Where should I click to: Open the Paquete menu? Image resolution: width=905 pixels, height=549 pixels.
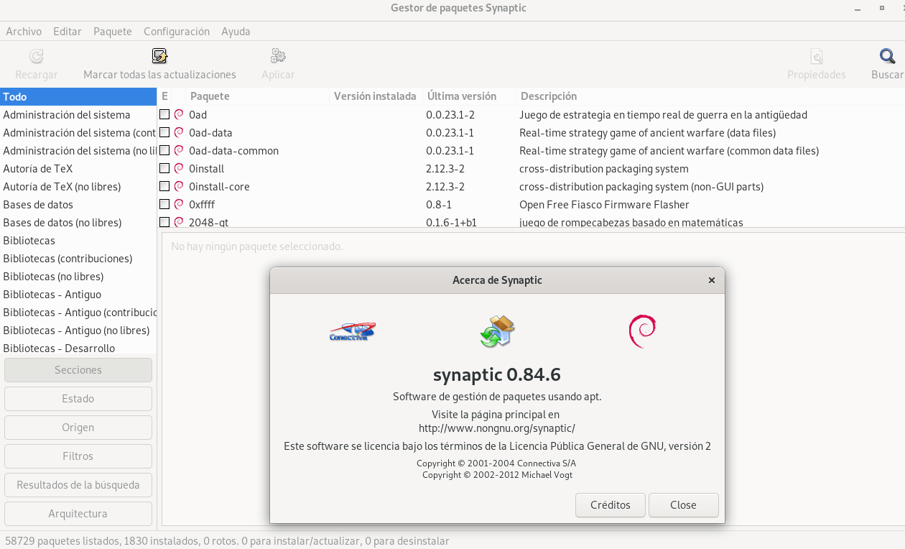tap(113, 32)
